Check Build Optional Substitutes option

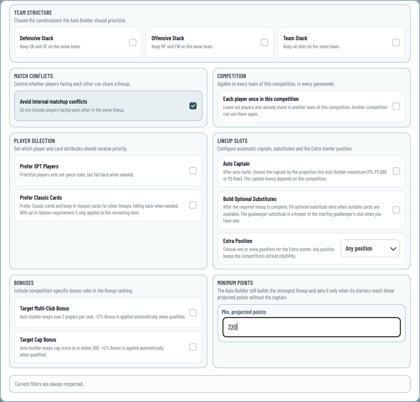(396, 210)
